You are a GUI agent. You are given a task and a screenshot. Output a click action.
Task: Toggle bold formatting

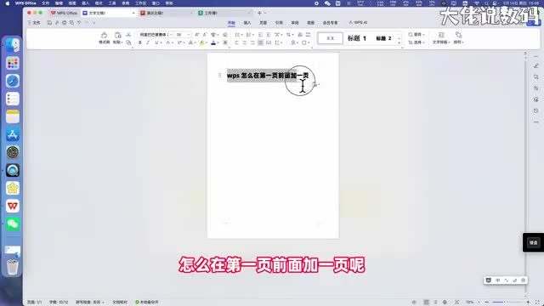pos(140,42)
